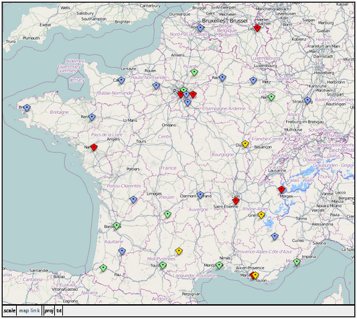Click the Perpignan city label
Image resolution: width=357 pixels, height=319 pixels.
[x=192, y=294]
